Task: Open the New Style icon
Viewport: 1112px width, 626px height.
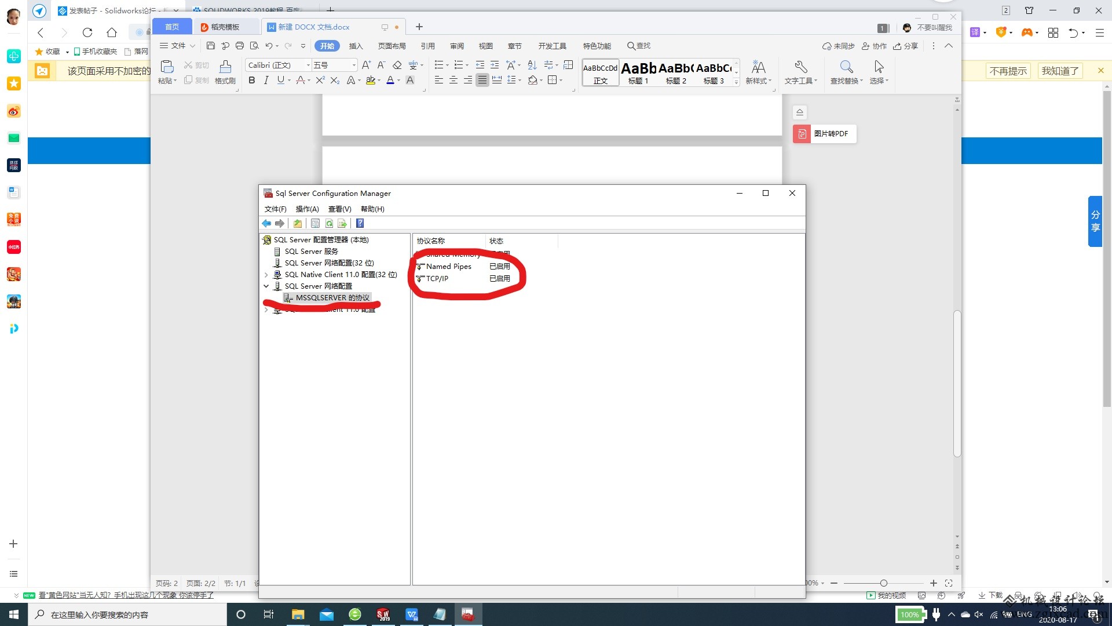Action: (758, 67)
